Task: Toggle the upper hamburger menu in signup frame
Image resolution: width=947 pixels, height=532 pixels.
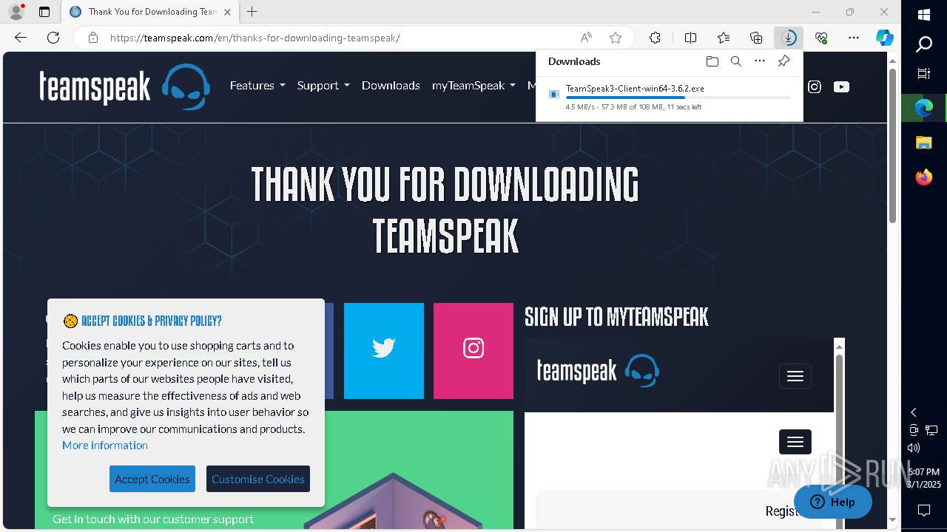Action: click(x=795, y=376)
